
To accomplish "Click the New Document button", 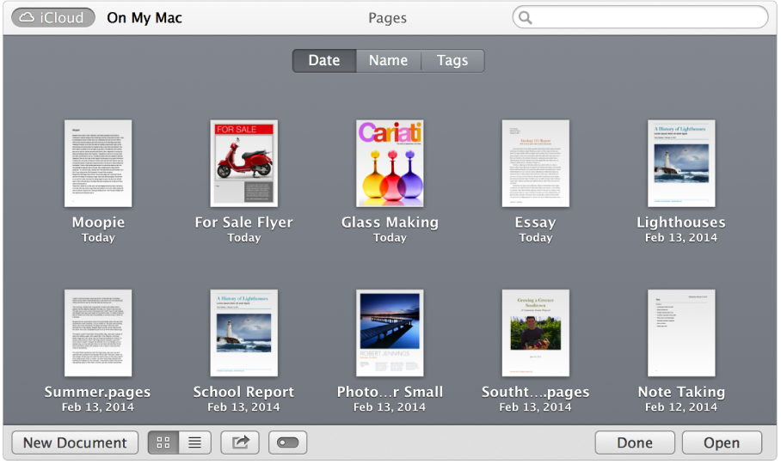I will pos(75,443).
